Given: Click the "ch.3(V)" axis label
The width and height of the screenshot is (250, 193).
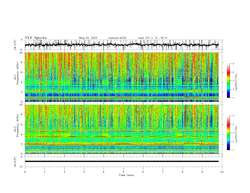Looking at the screenshot, I should [x=15, y=162].
